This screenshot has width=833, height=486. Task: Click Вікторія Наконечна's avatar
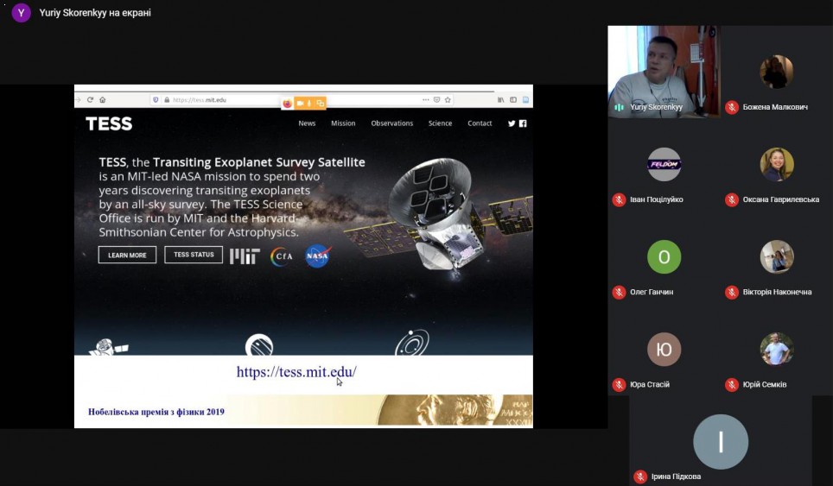click(x=776, y=256)
